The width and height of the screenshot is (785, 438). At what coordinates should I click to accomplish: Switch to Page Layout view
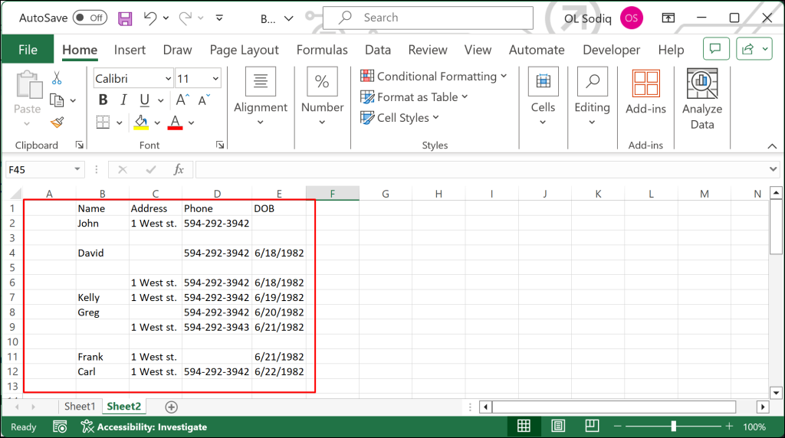coord(558,426)
